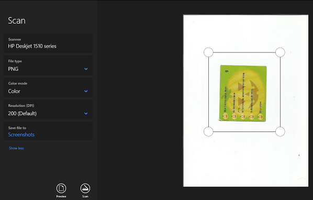Start scanning with the Scan icon
Image resolution: width=313 pixels, height=200 pixels.
(85, 188)
